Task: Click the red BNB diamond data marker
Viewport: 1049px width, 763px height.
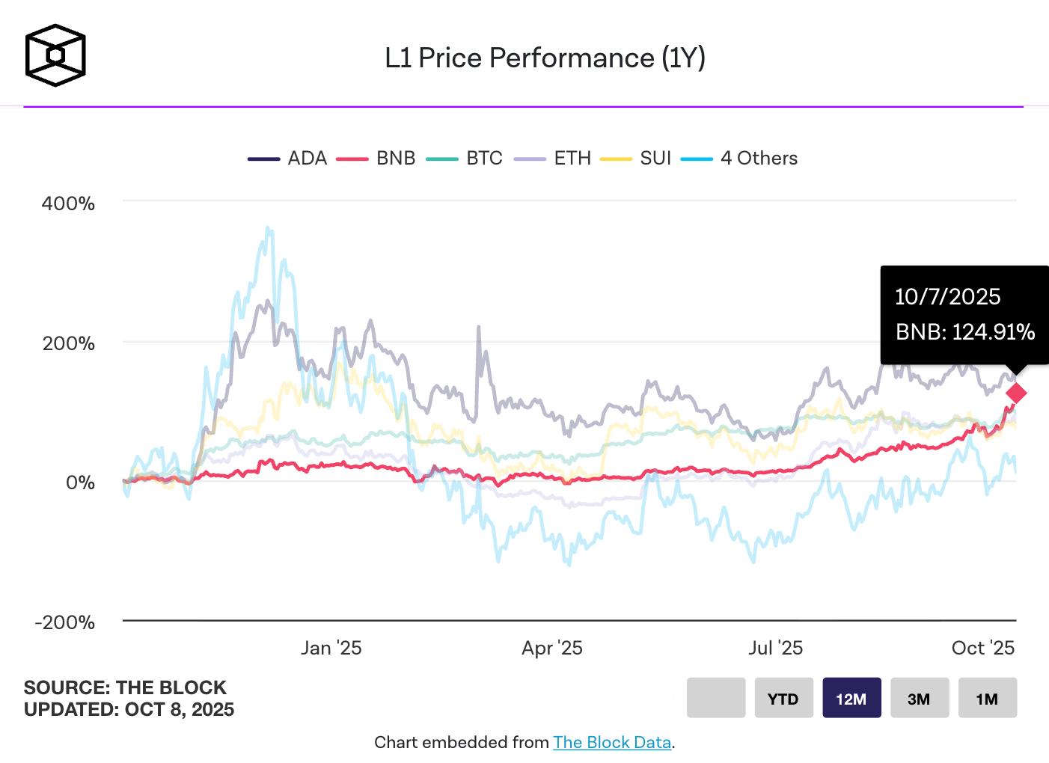Action: click(x=1016, y=393)
